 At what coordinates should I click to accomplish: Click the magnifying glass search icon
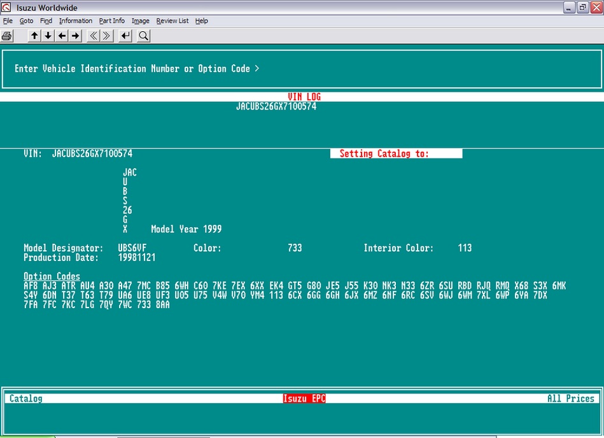(x=143, y=36)
